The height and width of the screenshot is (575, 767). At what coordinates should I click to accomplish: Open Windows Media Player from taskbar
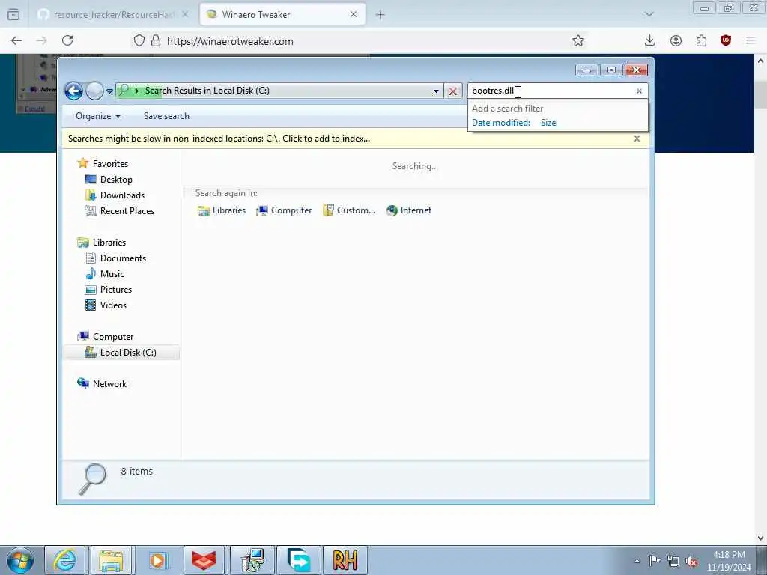(157, 560)
